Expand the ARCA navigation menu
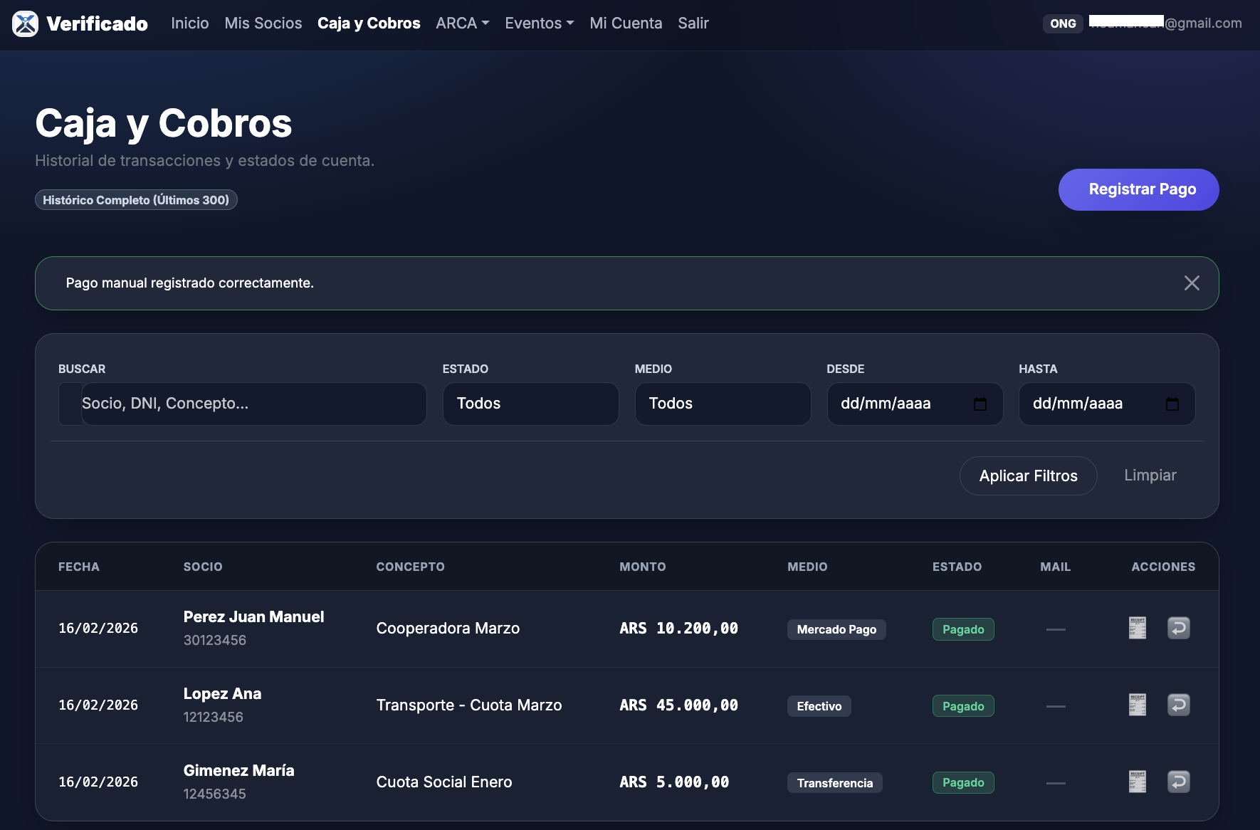This screenshot has width=1260, height=830. coord(462,23)
